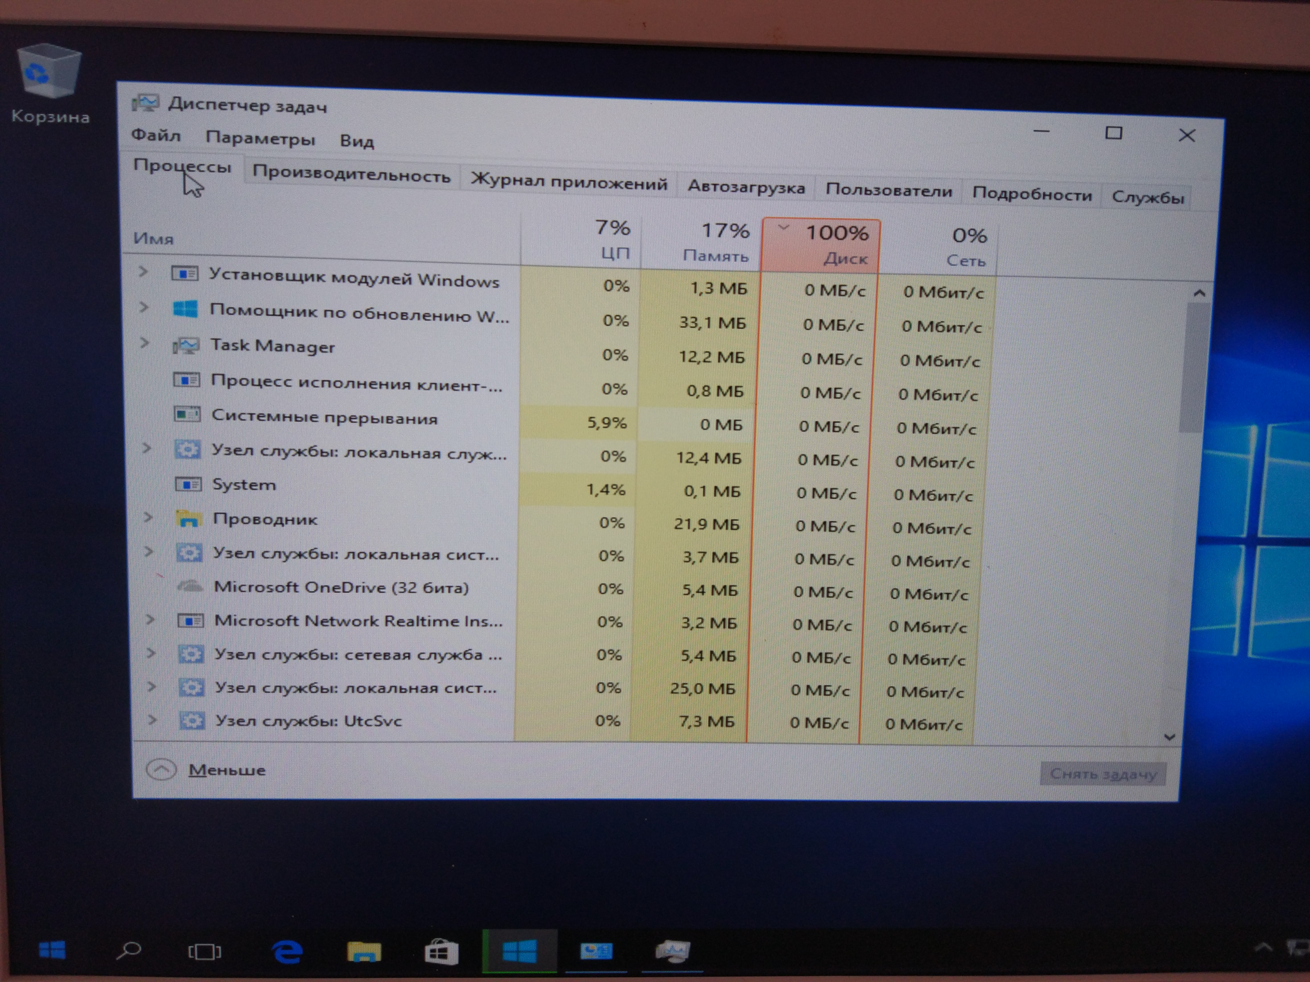Open the Параметры menu
Image resolution: width=1310 pixels, height=982 pixels.
tap(260, 138)
